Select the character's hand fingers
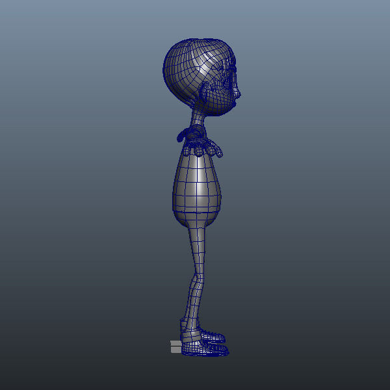This screenshot has width=390, height=390. pos(203,147)
